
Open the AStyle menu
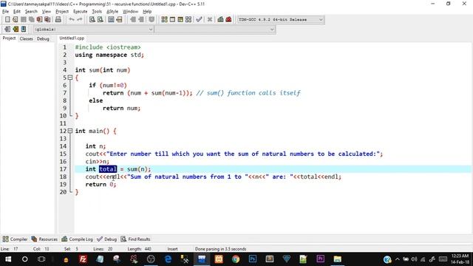click(x=112, y=12)
